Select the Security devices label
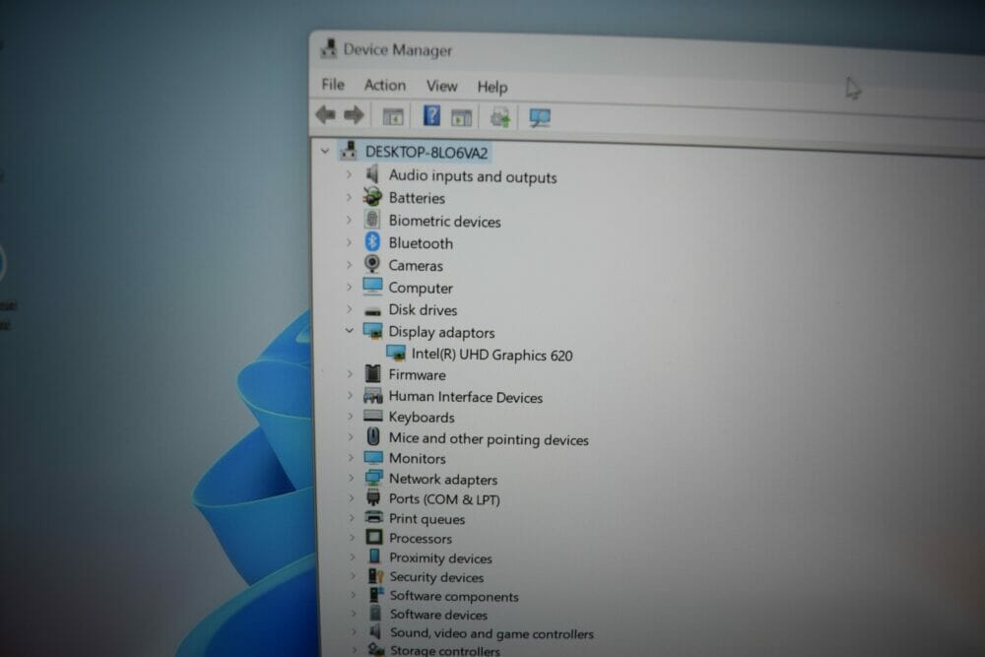This screenshot has width=985, height=657. click(436, 576)
